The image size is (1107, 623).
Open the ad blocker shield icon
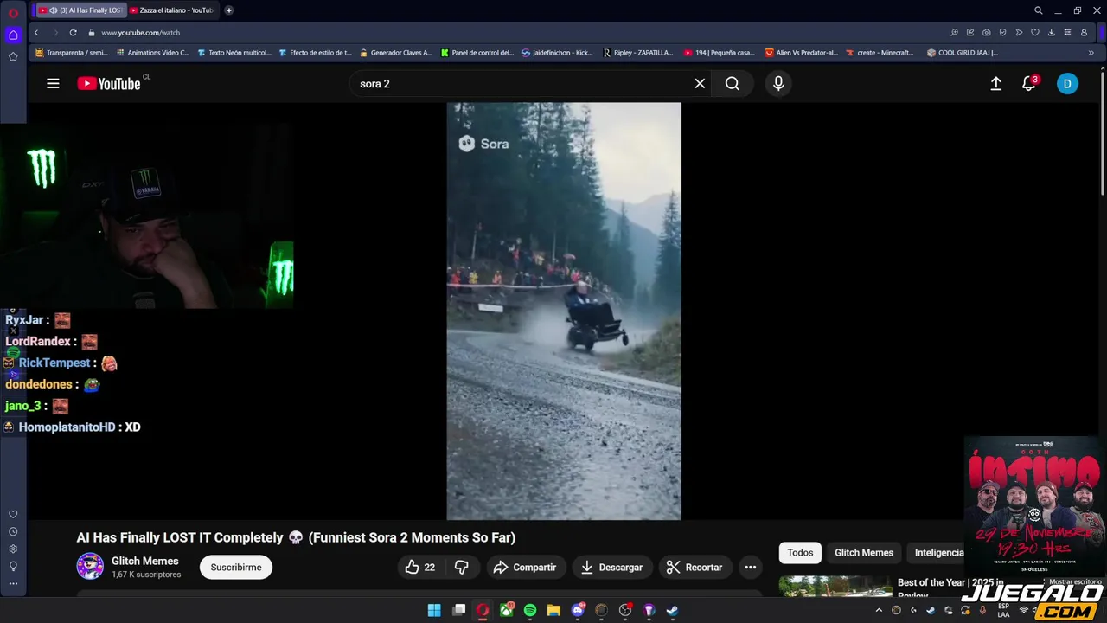tap(1002, 32)
